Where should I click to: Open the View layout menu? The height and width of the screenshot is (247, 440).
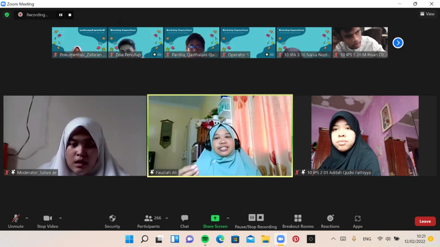427,14
